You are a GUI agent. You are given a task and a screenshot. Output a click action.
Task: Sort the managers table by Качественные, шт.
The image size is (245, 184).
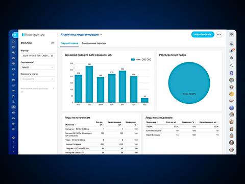click(209, 122)
